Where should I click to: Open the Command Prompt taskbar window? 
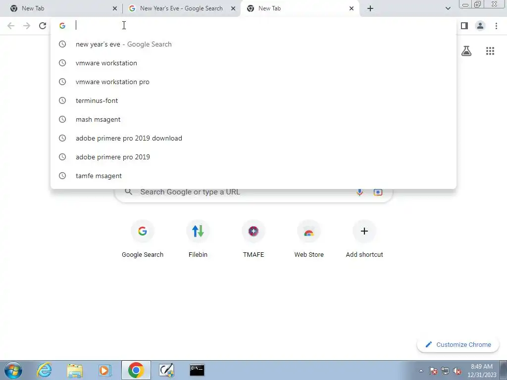pos(197,370)
